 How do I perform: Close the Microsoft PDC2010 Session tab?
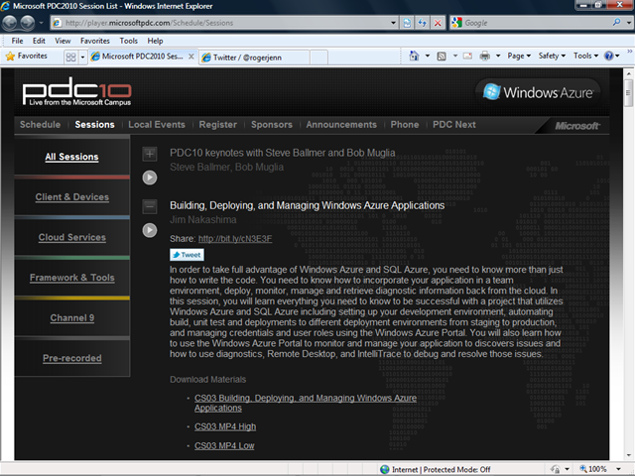click(191, 57)
